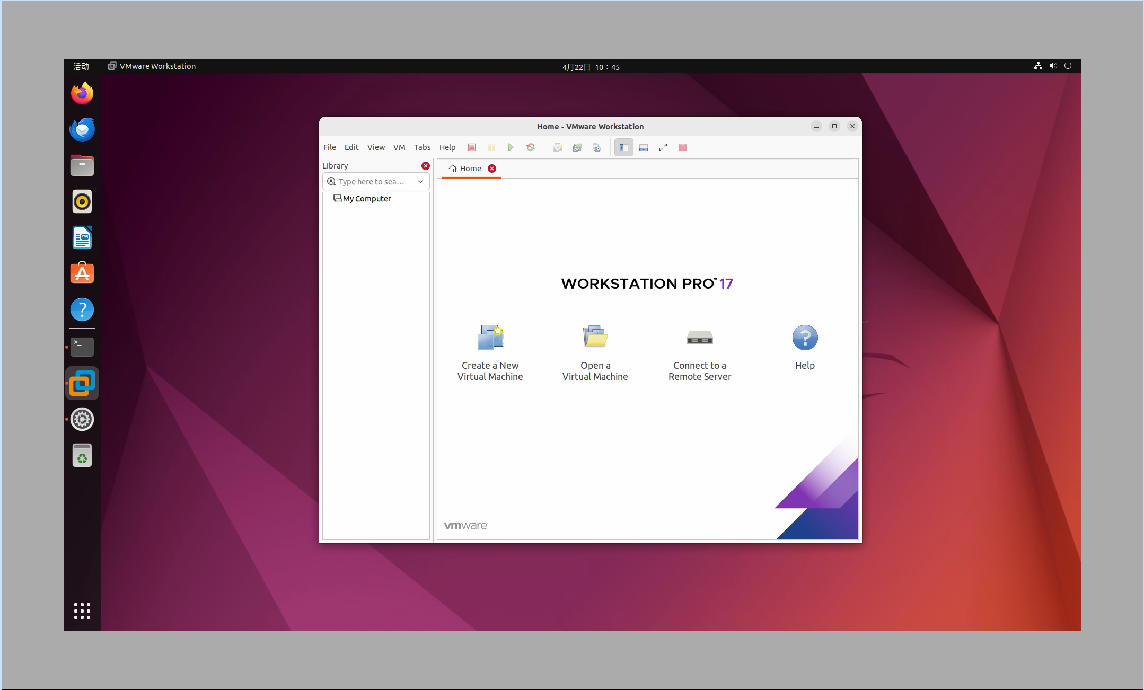The image size is (1144, 690).
Task: Close the Library panel with red X
Action: 426,166
